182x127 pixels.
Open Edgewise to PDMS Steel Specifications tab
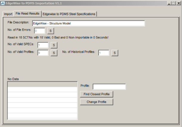(69, 14)
